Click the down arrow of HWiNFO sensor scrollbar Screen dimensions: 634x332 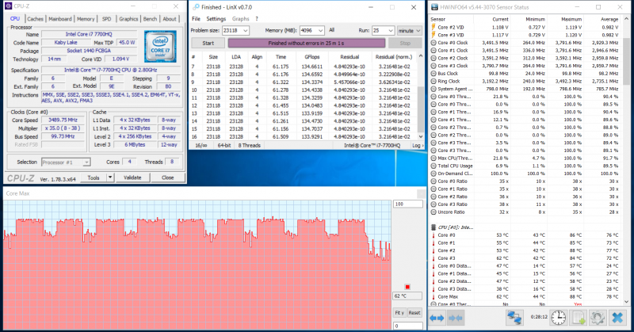(627, 301)
